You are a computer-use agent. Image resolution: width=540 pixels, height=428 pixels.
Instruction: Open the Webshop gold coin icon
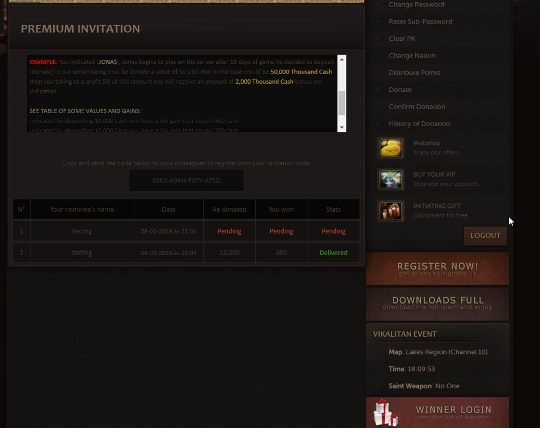[391, 148]
